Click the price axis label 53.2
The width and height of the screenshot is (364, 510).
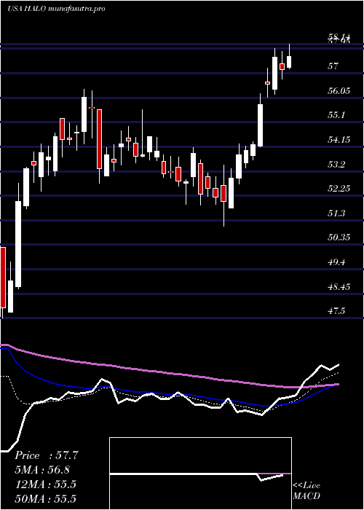click(x=336, y=165)
